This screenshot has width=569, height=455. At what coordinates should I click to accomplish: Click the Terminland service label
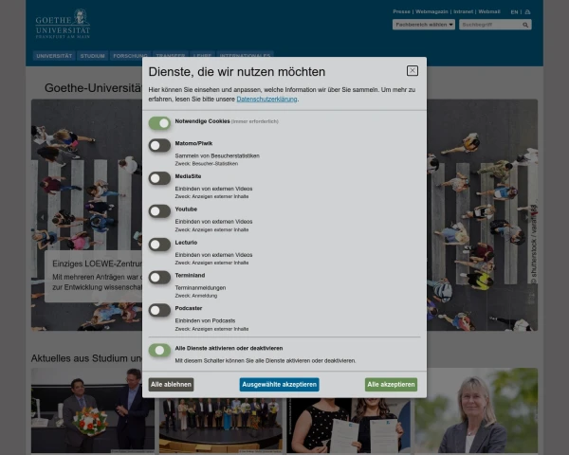pyautogui.click(x=190, y=276)
